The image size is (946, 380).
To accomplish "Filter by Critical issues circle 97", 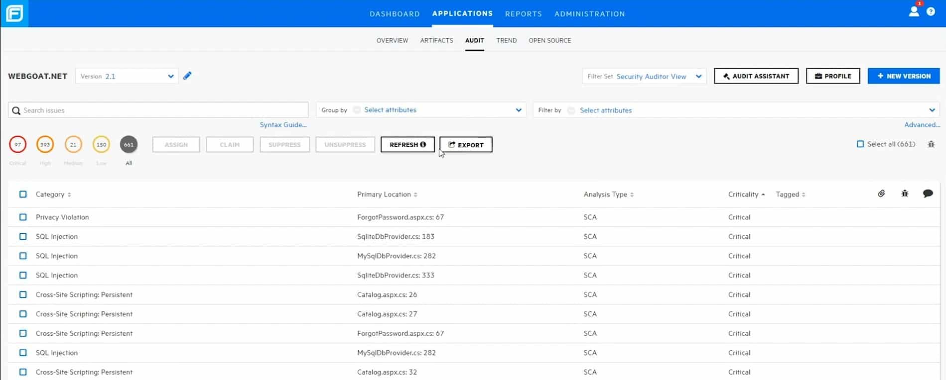I will pos(17,145).
